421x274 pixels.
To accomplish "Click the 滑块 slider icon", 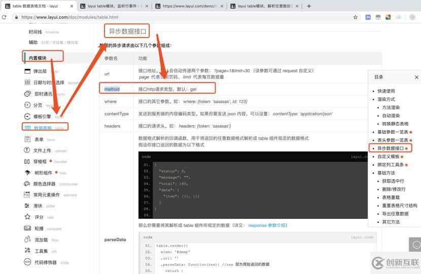I will (27, 206).
